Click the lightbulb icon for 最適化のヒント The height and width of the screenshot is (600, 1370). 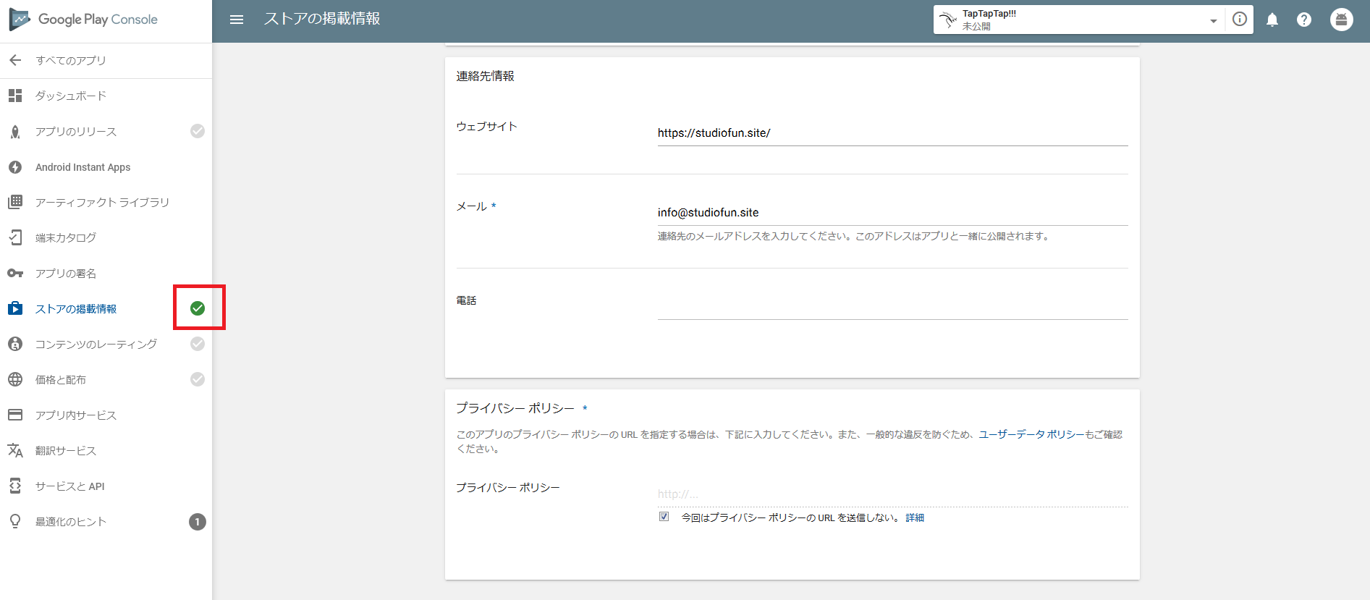tap(15, 521)
